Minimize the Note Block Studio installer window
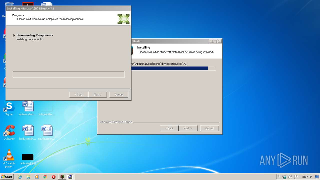 [x=211, y=41]
